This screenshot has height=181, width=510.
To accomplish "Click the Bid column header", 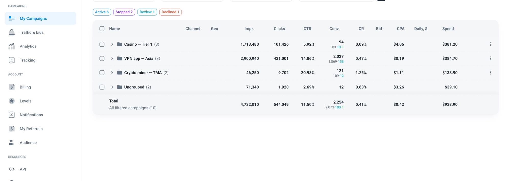I will click(x=379, y=29).
